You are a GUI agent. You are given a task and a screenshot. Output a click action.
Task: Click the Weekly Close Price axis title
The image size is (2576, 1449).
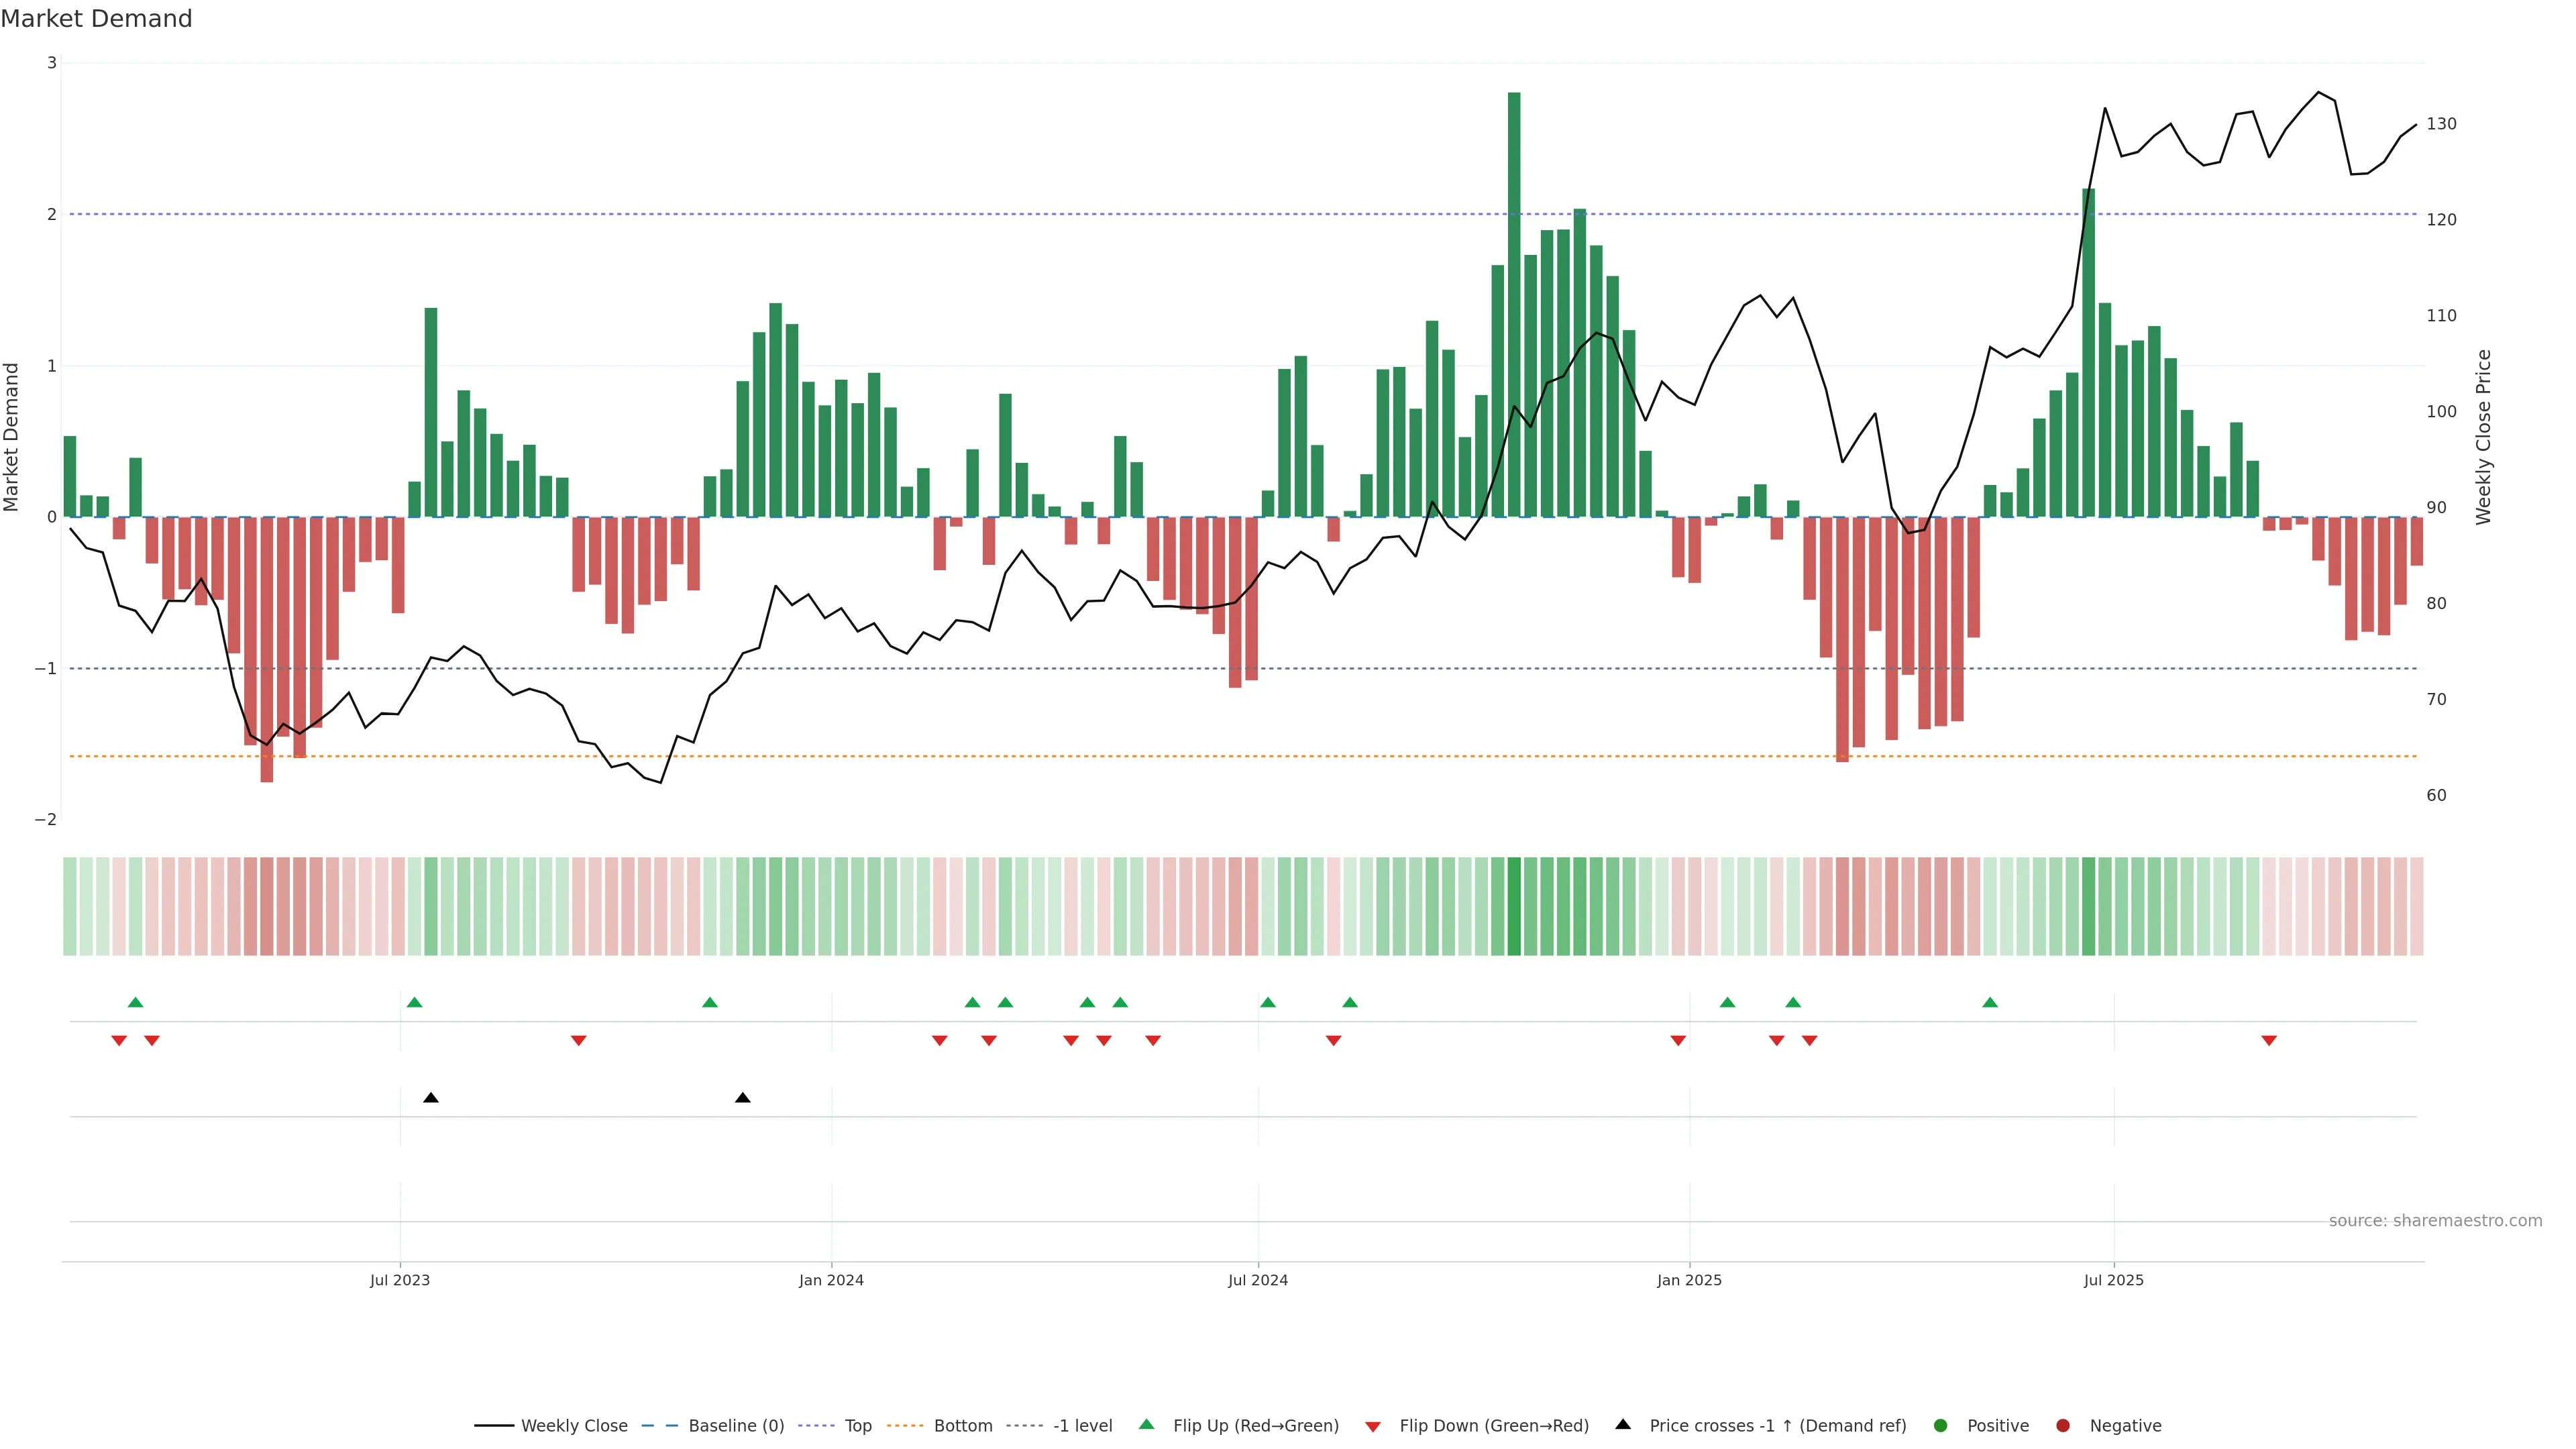pyautogui.click(x=2484, y=437)
